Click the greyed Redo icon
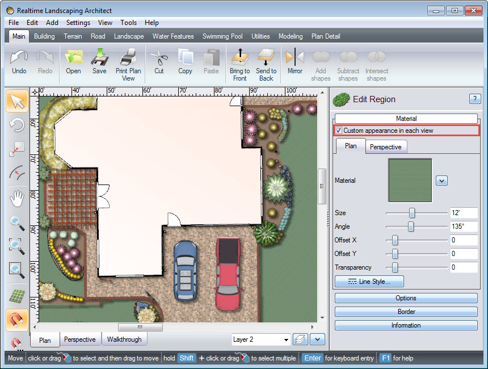This screenshot has width=488, height=369. tap(45, 58)
